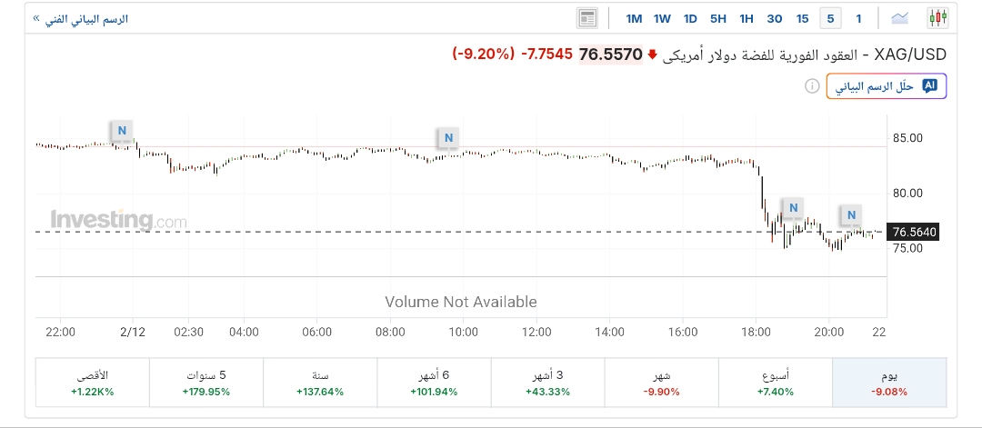Switch to area chart type
The height and width of the screenshot is (428, 982).
coord(900,18)
